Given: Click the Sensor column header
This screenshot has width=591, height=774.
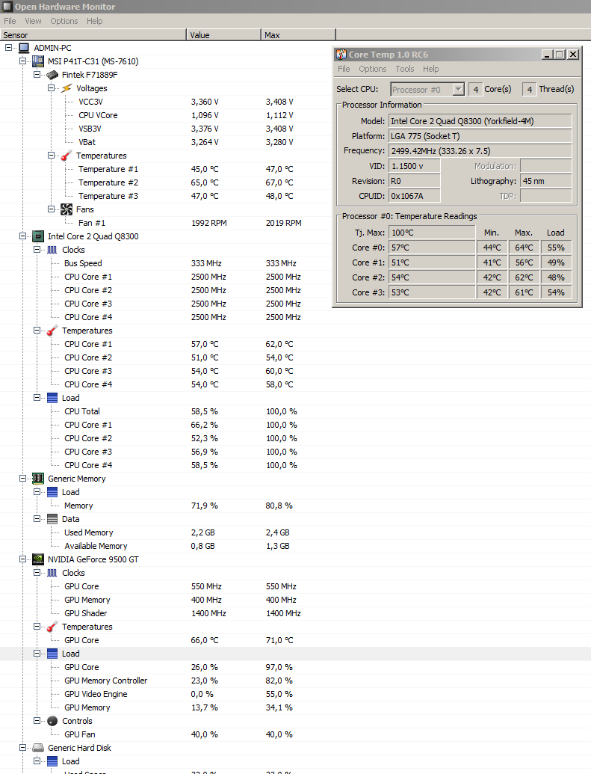Looking at the screenshot, I should [93, 35].
